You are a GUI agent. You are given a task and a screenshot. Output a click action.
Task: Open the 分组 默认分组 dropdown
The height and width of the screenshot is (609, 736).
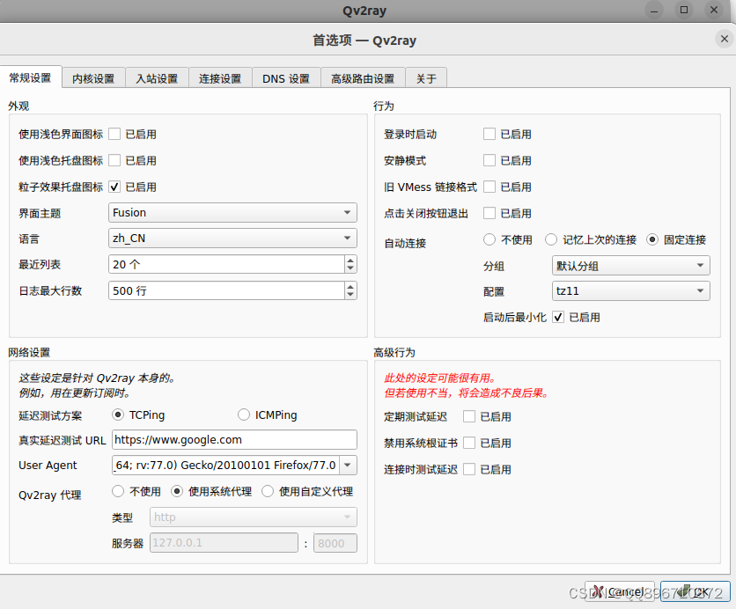[631, 266]
